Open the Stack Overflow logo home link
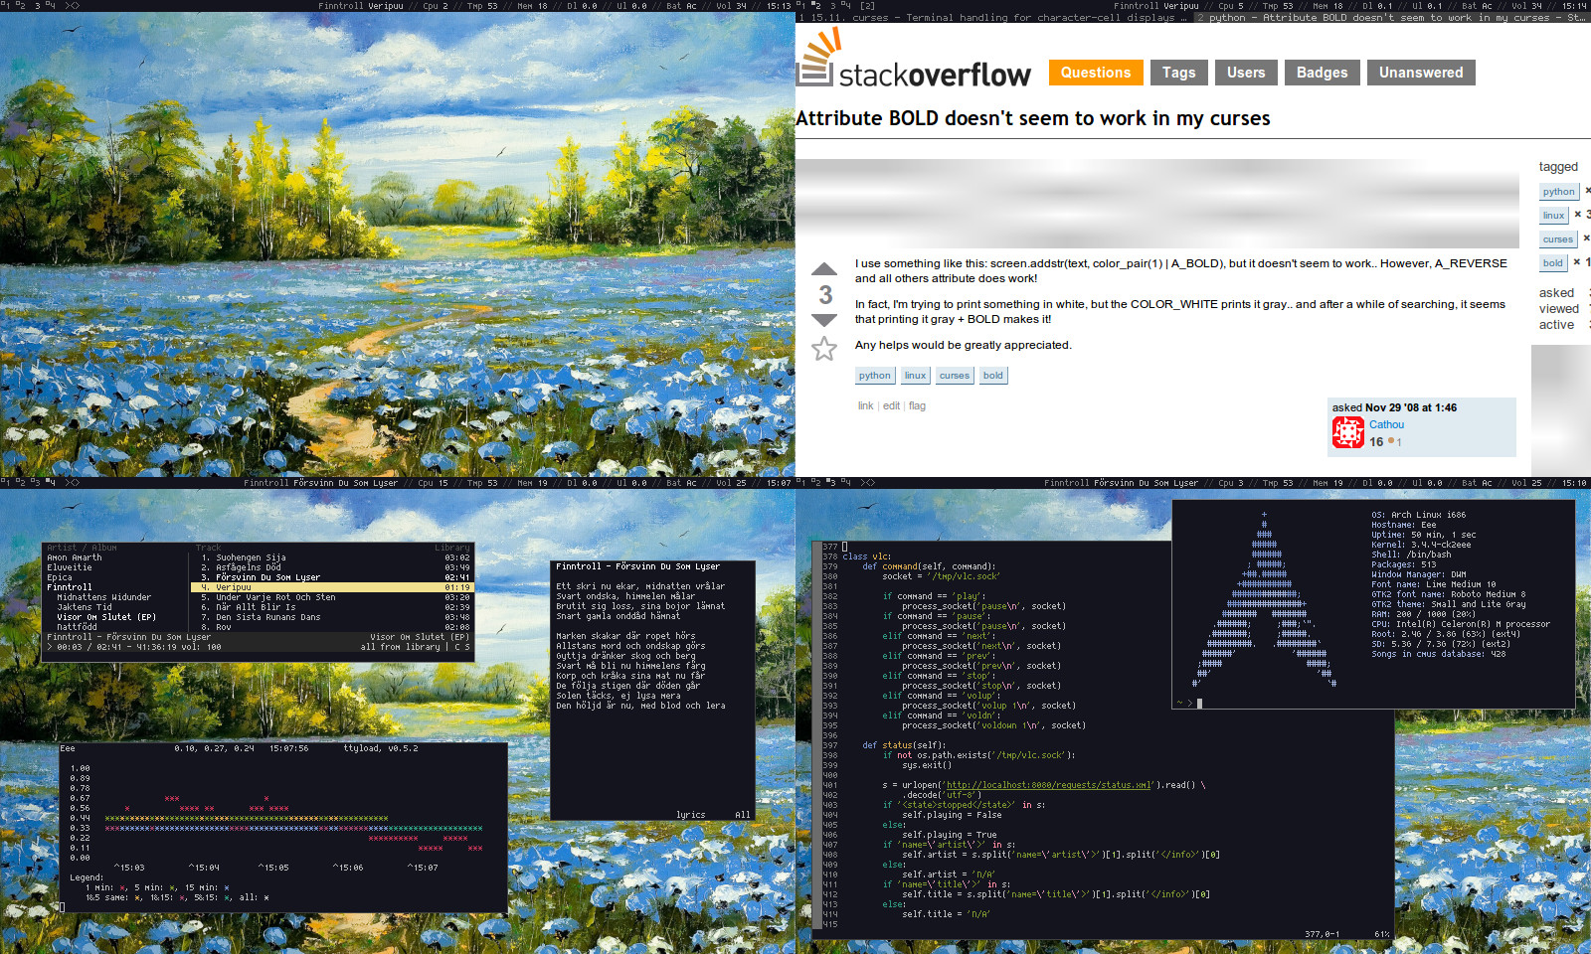The width and height of the screenshot is (1591, 954). [x=914, y=59]
